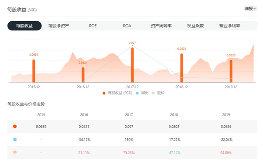The image size is (263, 164).
Task: Open the ROA tab
Action: tap(127, 26)
